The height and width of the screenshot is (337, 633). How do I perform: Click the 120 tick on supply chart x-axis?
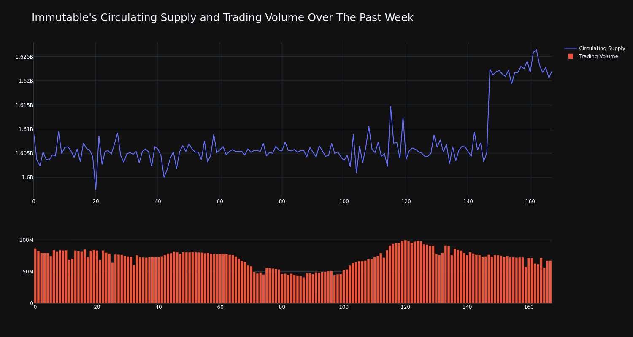[x=406, y=201]
